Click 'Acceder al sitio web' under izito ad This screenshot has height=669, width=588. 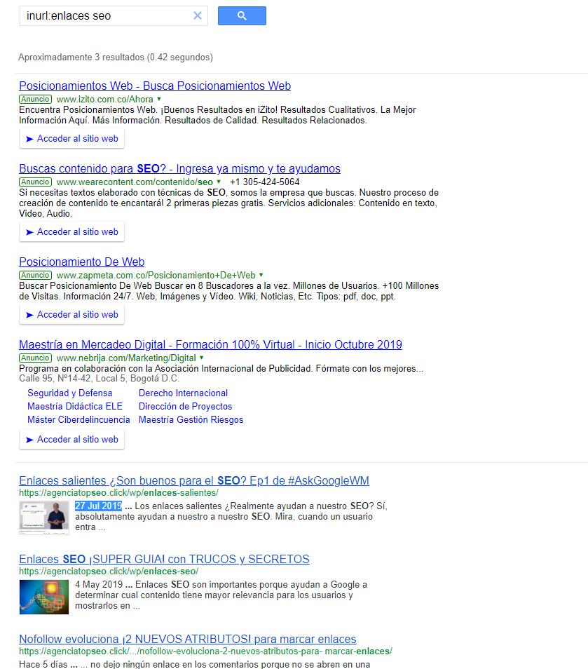(71, 139)
